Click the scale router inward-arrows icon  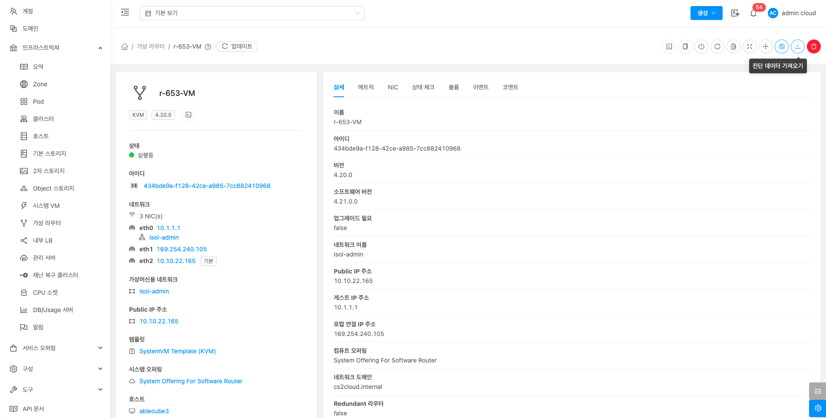pos(749,46)
